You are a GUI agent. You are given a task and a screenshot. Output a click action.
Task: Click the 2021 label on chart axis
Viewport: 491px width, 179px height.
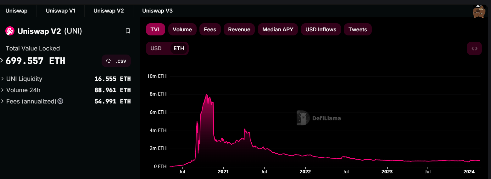(x=223, y=171)
